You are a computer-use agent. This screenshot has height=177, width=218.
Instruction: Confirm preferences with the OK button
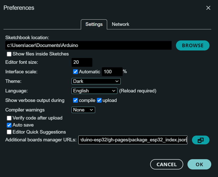(x=199, y=164)
